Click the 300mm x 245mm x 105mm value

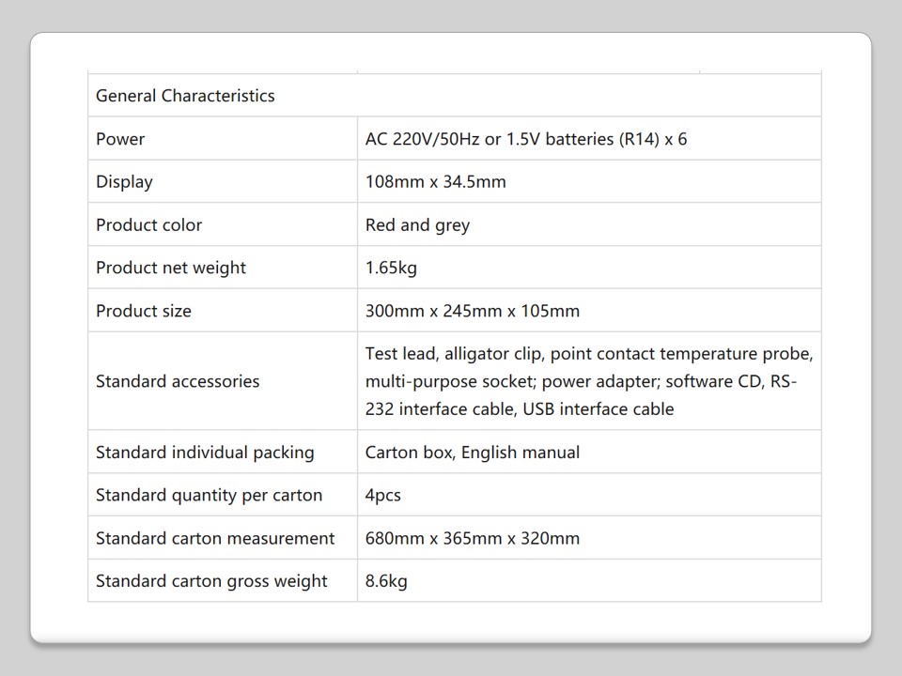coord(472,311)
